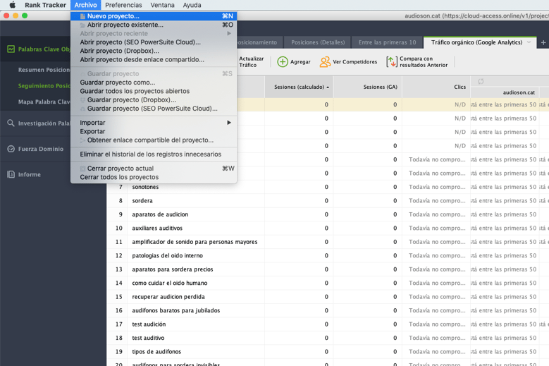
Task: Select the keyword row sordera
Action: click(328, 201)
